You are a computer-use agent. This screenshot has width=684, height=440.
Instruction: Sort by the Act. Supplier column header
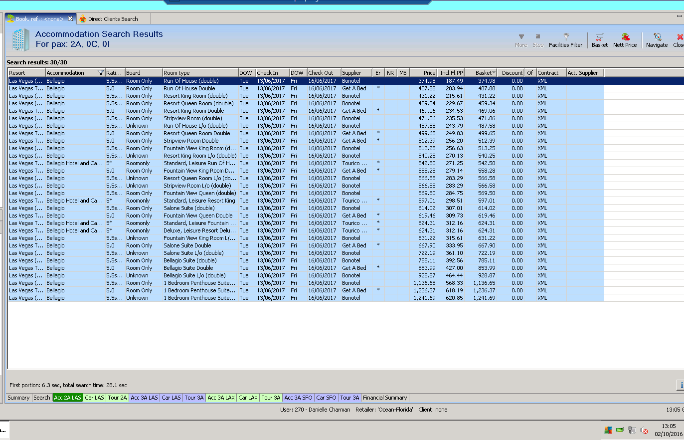click(585, 73)
